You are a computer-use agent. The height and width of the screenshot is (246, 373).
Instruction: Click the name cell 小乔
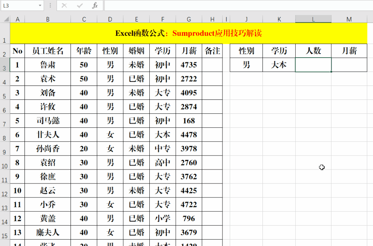pyautogui.click(x=48, y=205)
